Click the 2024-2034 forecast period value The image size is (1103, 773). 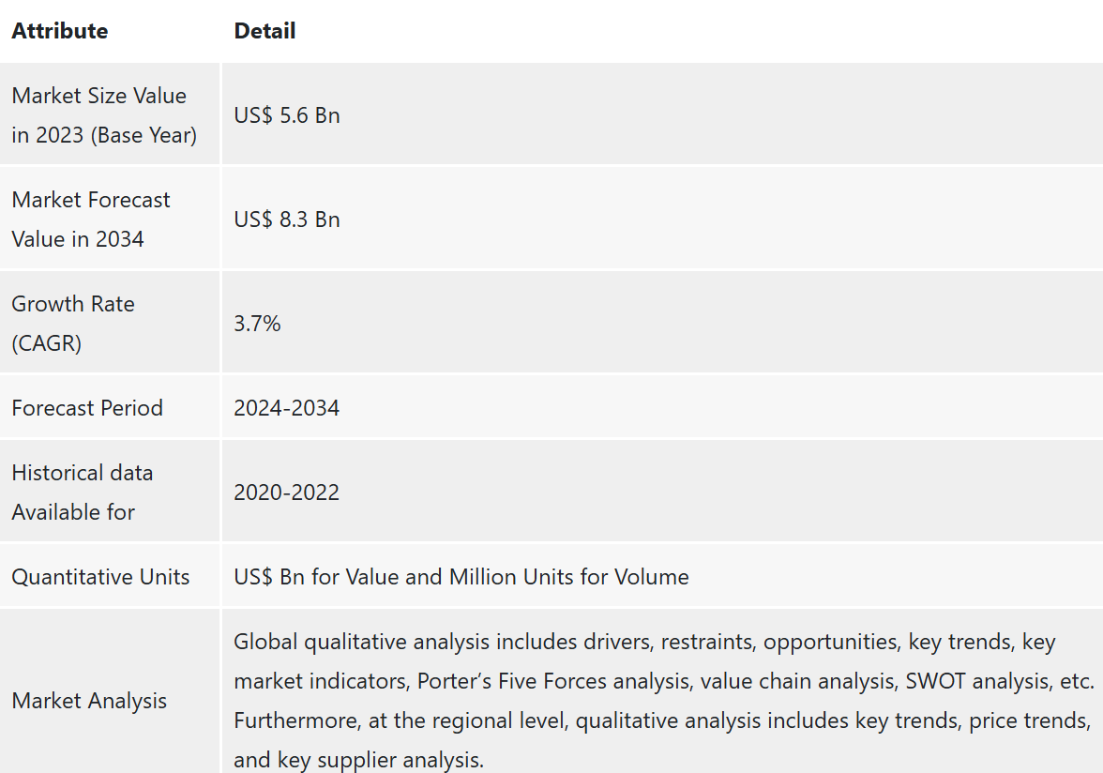pyautogui.click(x=287, y=408)
